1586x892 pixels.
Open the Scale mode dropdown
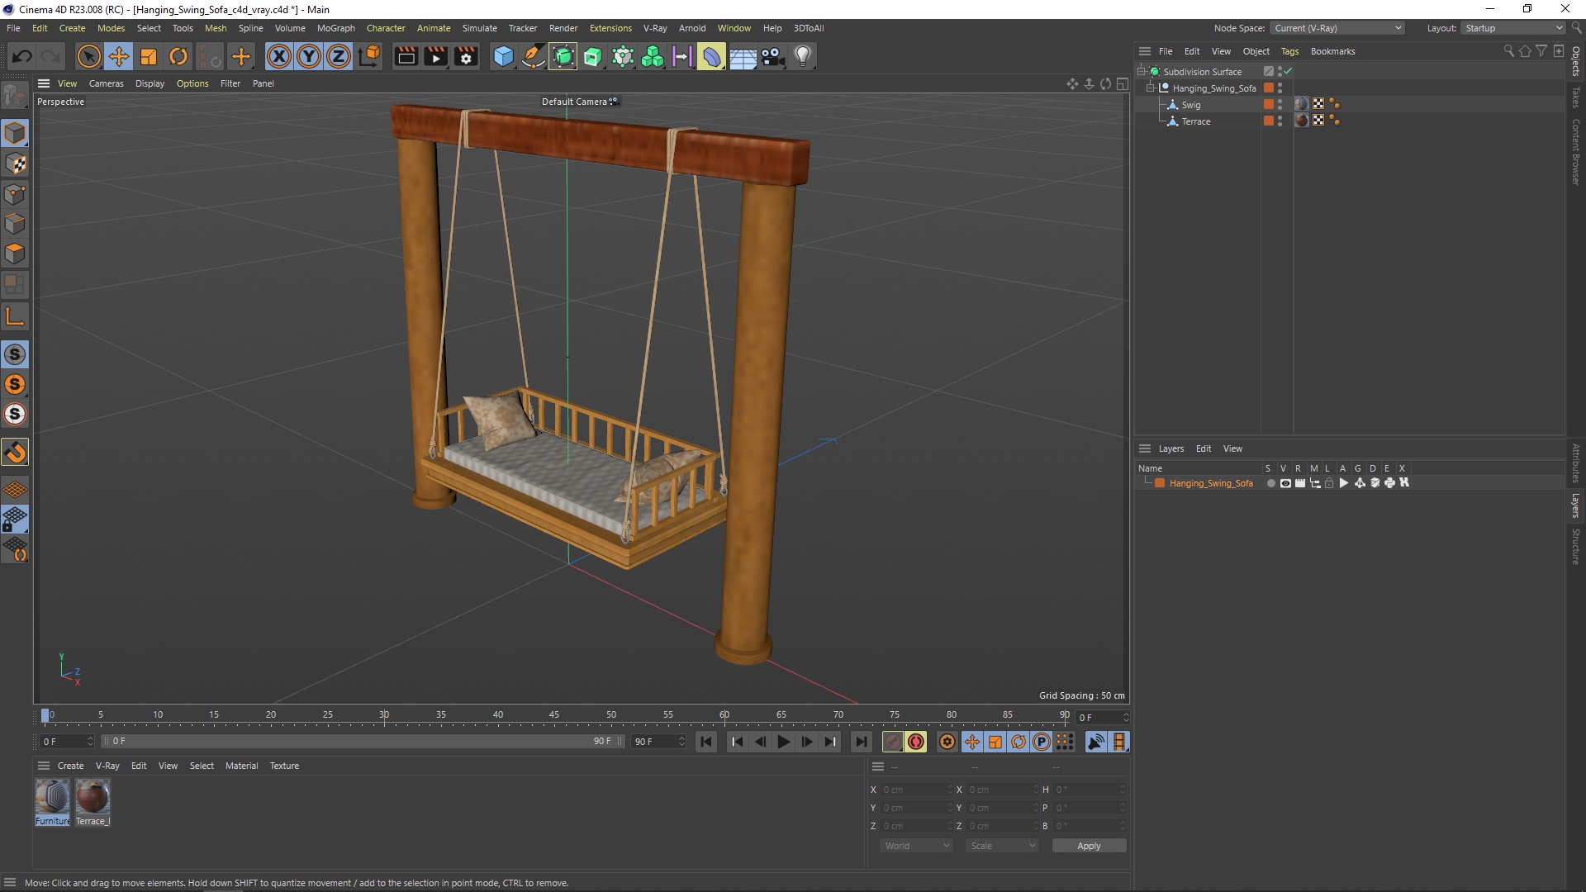[1002, 846]
